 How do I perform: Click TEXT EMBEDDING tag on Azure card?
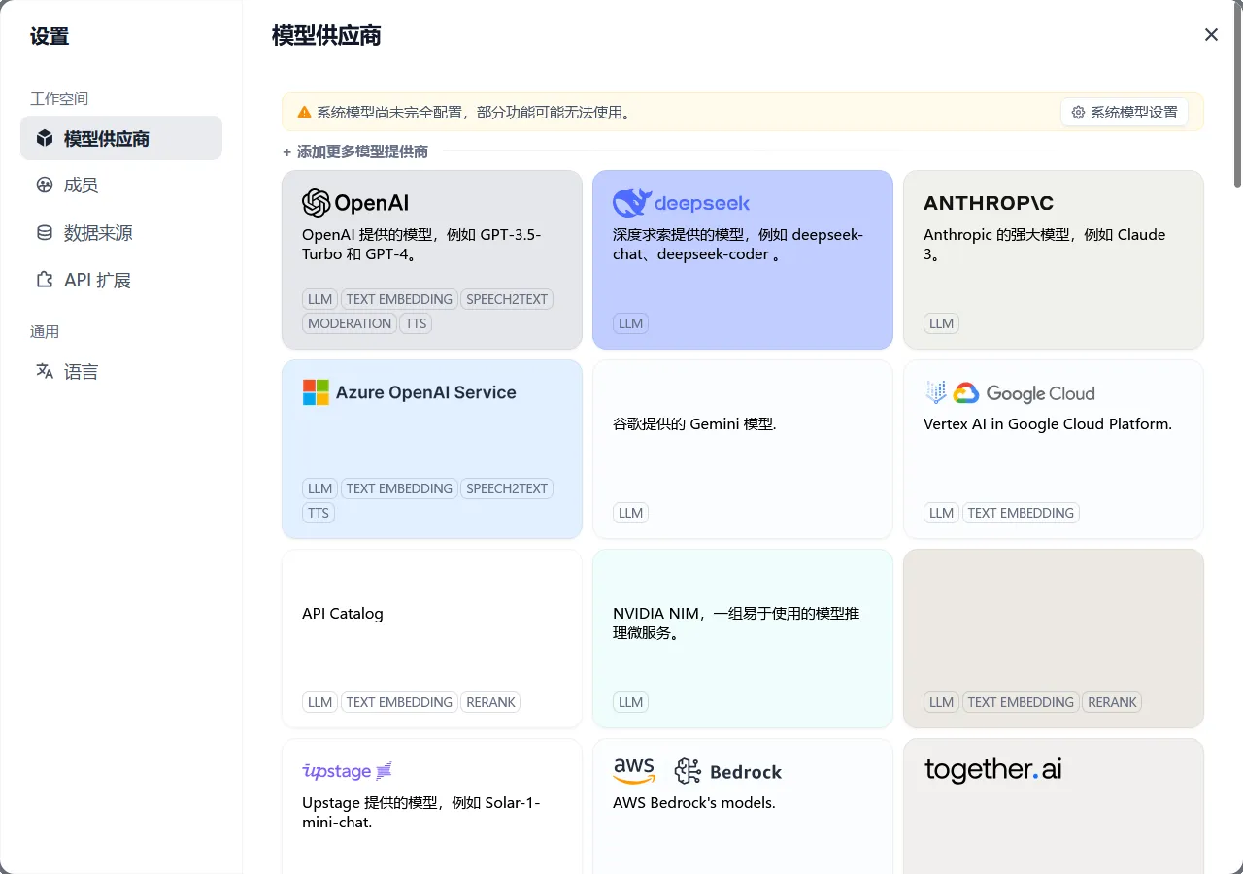point(399,488)
